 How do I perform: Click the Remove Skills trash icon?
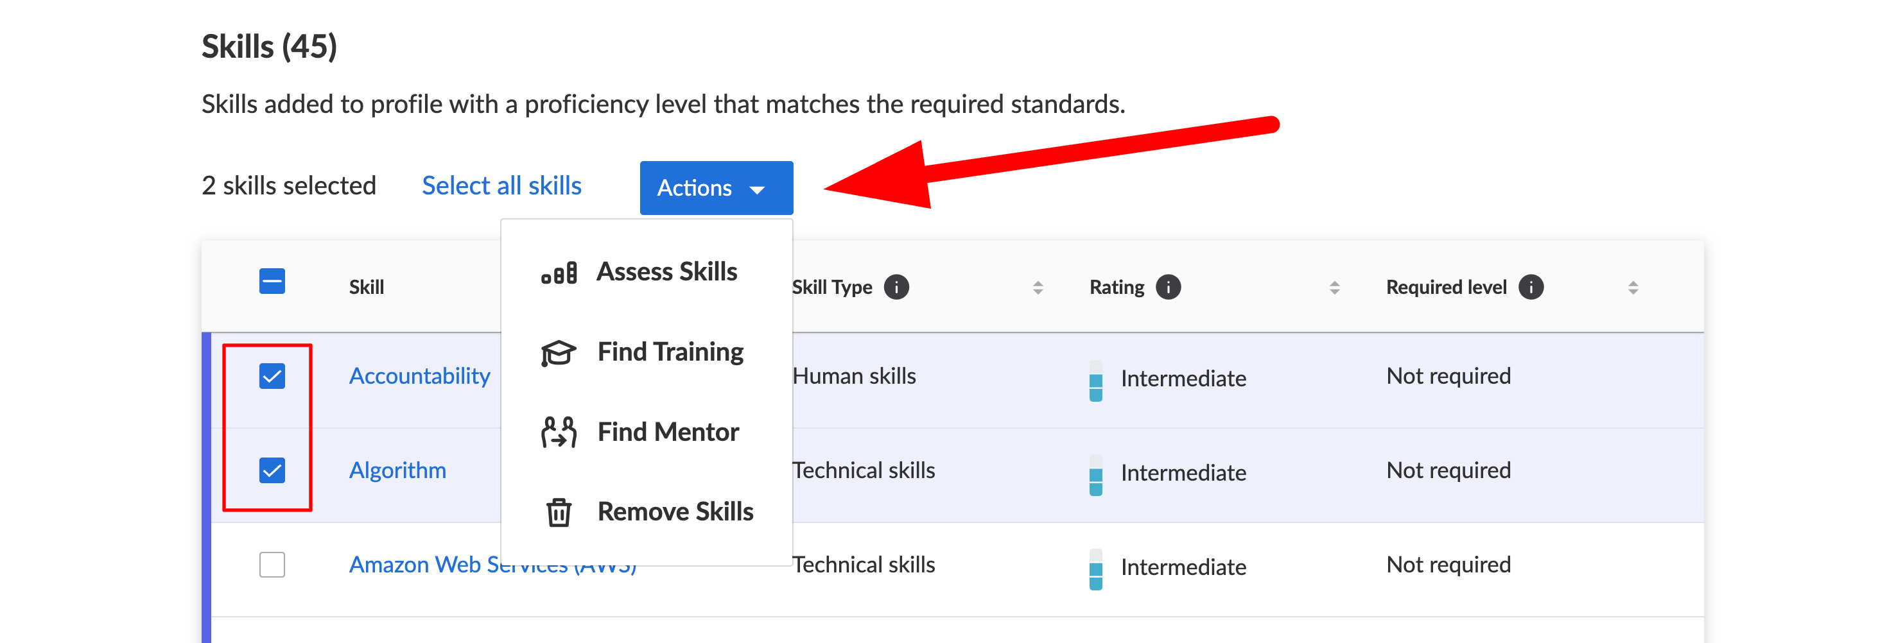tap(558, 512)
